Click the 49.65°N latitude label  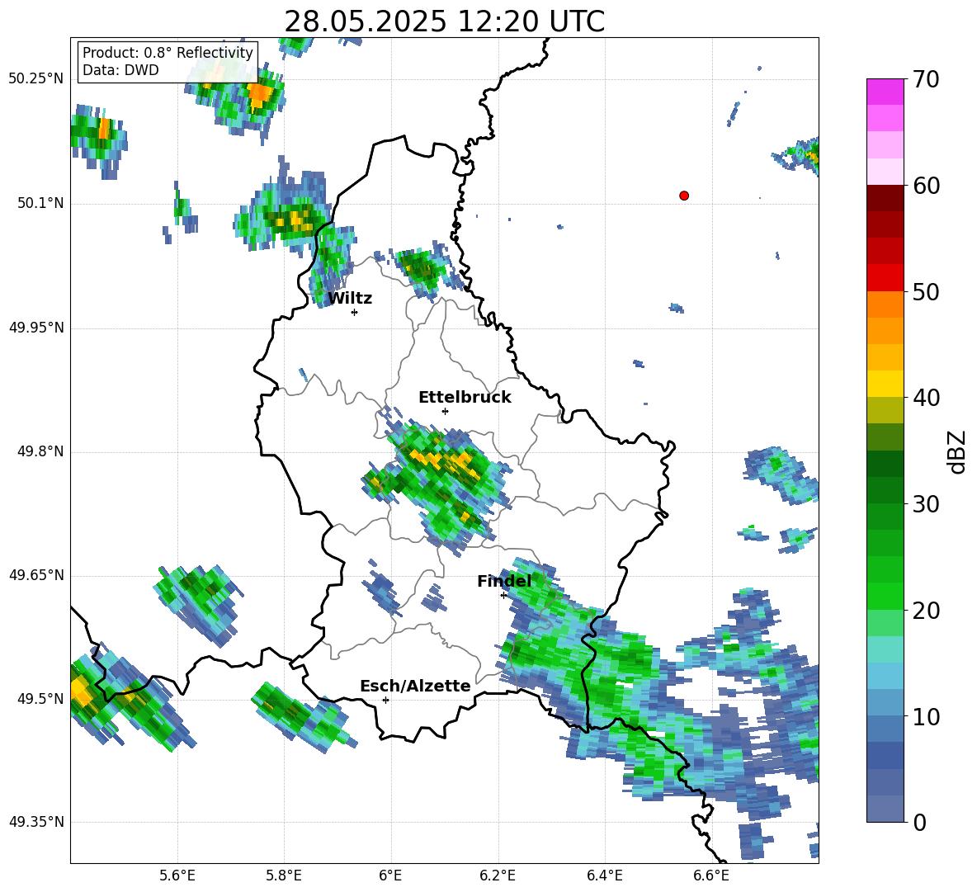(x=36, y=575)
